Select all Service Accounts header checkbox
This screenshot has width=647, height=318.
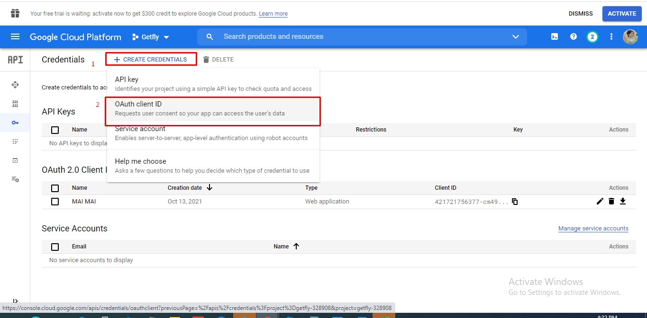coord(55,247)
